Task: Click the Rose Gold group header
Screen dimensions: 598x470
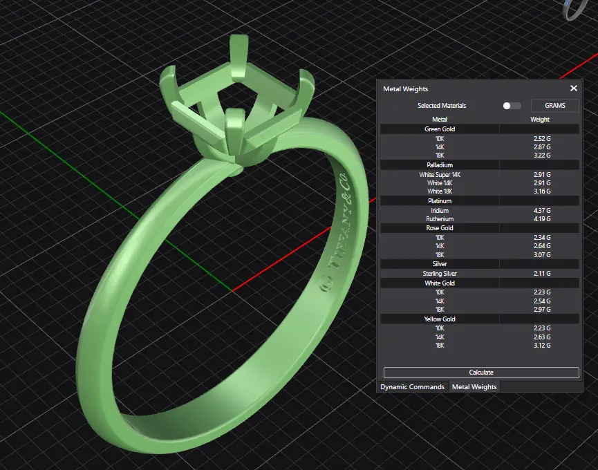Action: [479, 227]
